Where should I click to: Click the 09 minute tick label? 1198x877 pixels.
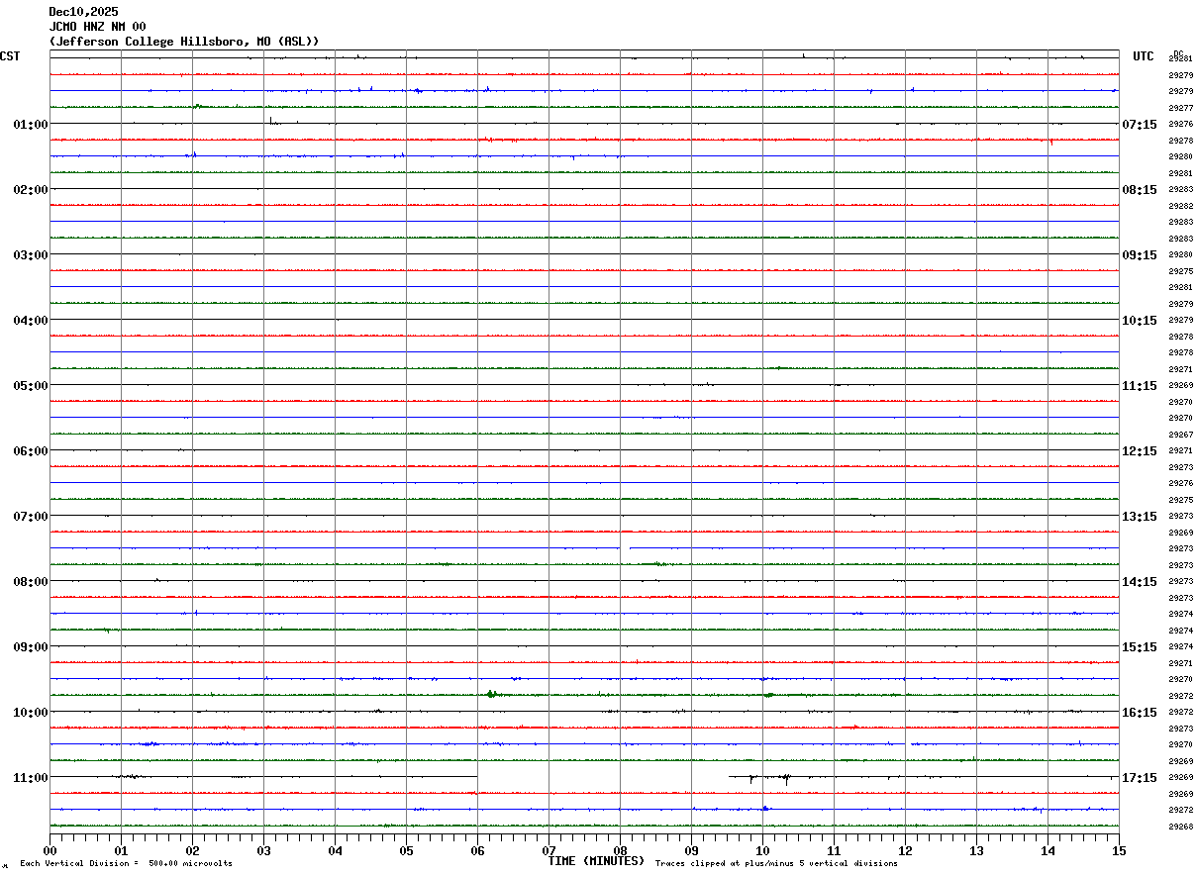[691, 850]
